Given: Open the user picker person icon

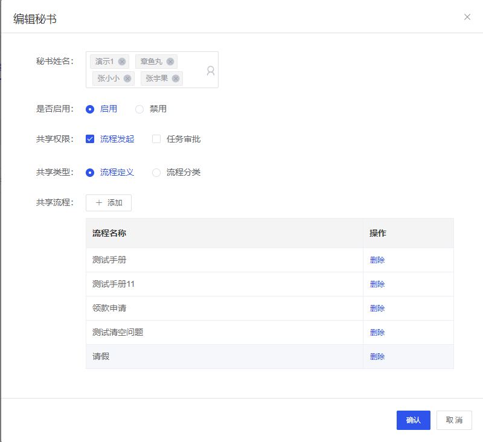Looking at the screenshot, I should point(210,71).
